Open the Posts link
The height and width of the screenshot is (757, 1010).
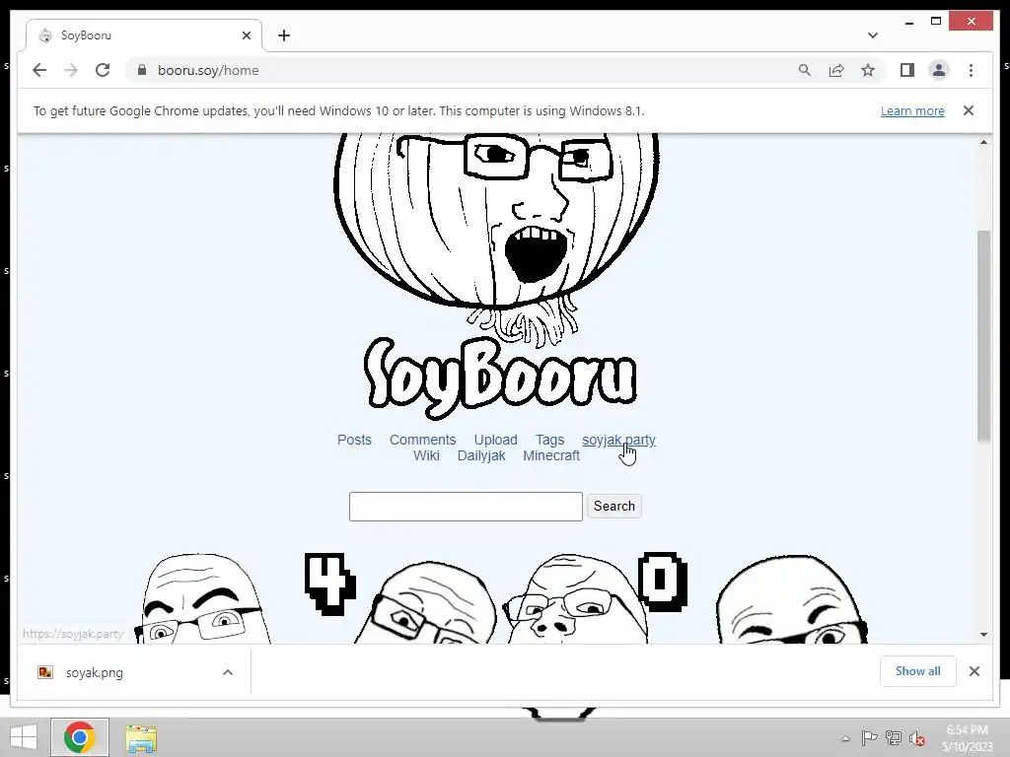(354, 440)
